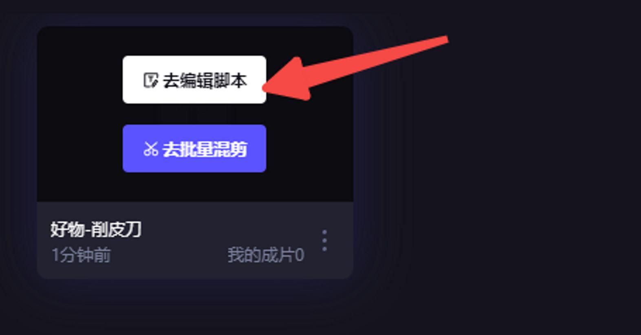The height and width of the screenshot is (335, 641).
Task: Click the script edit icon in the white button
Action: point(151,80)
